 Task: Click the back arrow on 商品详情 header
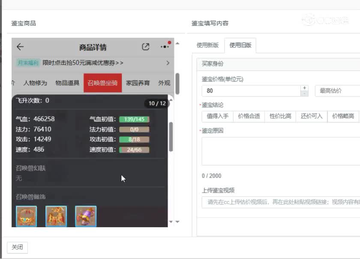click(21, 47)
